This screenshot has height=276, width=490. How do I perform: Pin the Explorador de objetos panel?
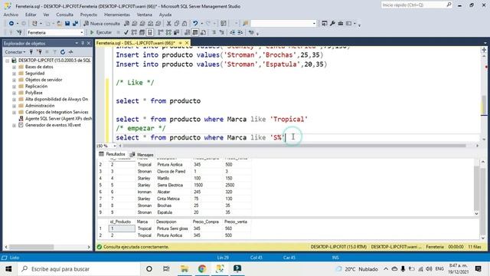83,43
